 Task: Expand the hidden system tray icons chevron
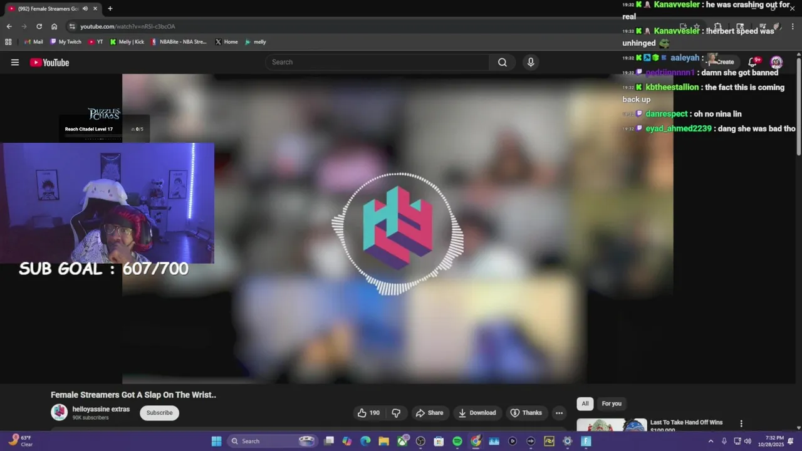click(711, 441)
